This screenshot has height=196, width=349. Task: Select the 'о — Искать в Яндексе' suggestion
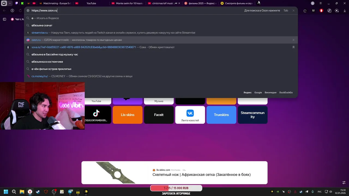click(x=161, y=18)
